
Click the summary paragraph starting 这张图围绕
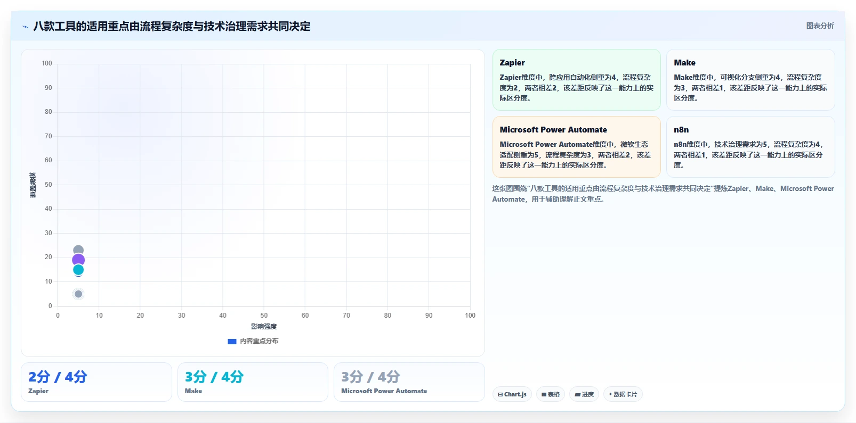click(663, 194)
